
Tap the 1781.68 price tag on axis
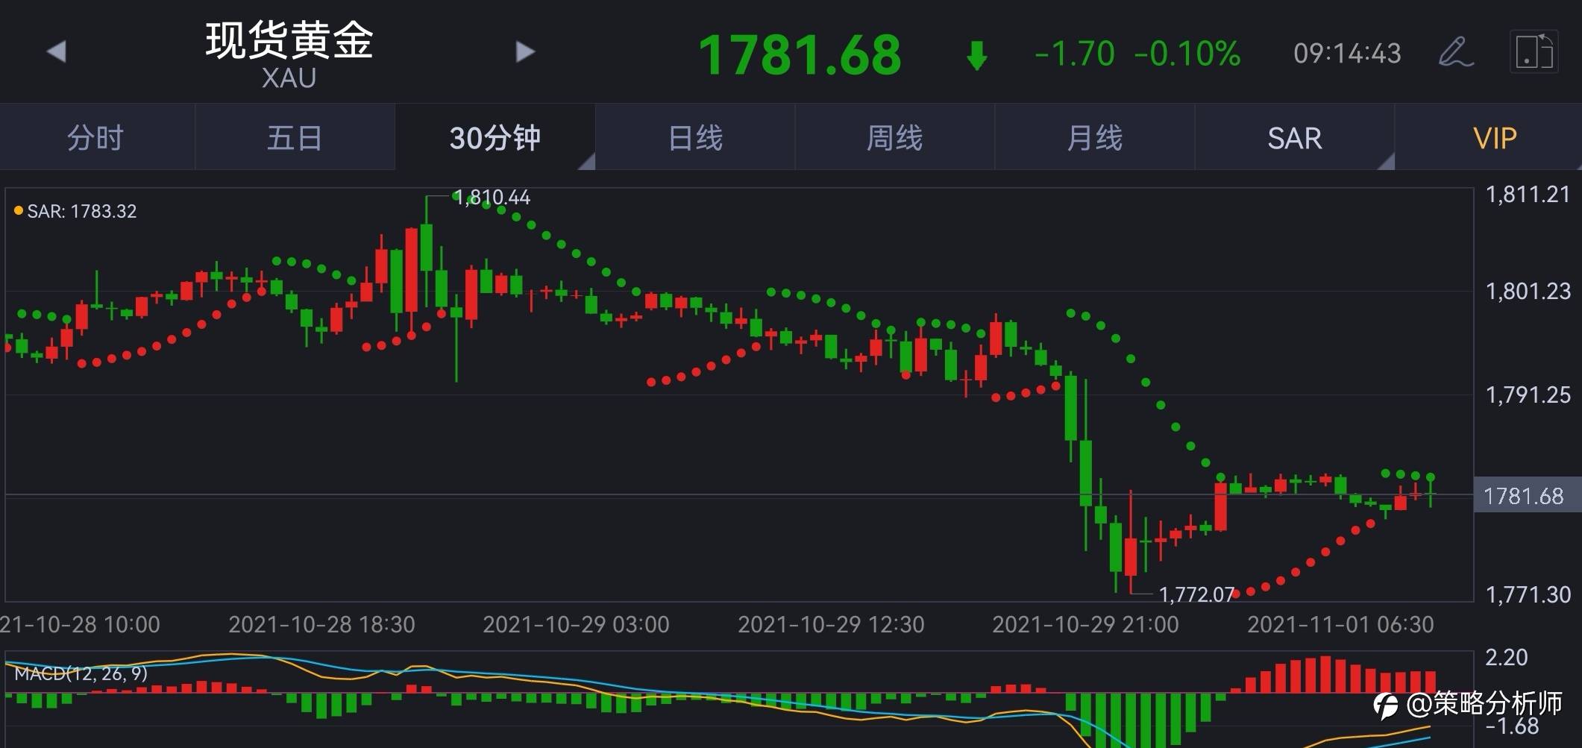coord(1526,496)
